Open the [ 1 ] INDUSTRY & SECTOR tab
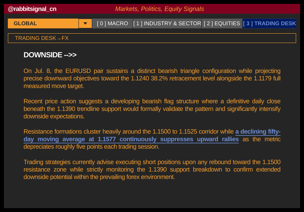This screenshot has width=304, height=212. click(167, 23)
